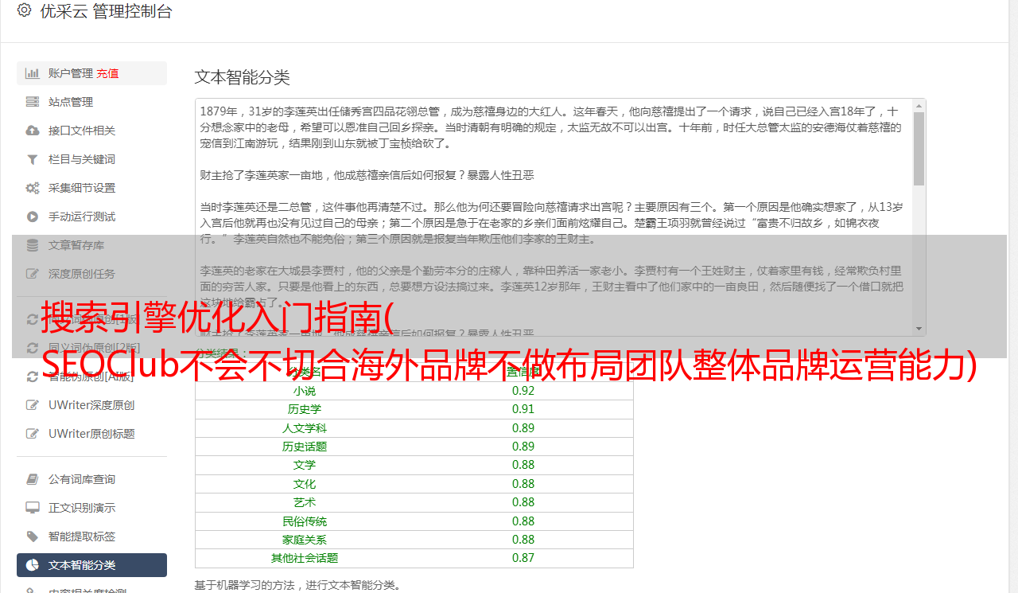Click the 家庭关系 category cell
Viewport: 1018px width, 593px height.
305,540
